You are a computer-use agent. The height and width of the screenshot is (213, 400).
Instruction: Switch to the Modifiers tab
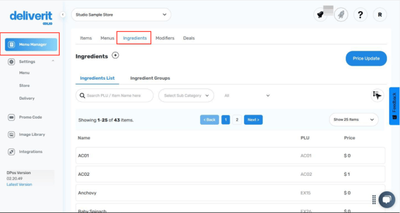click(x=165, y=38)
